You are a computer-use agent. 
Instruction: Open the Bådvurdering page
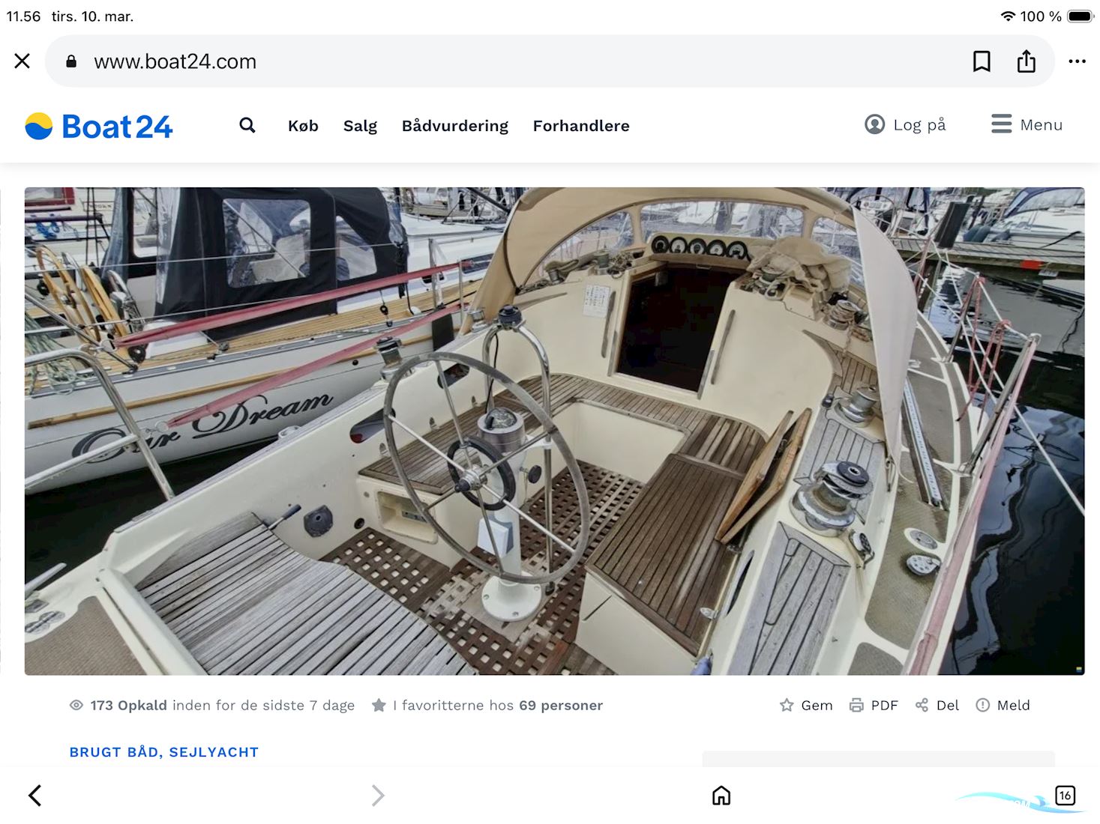[x=454, y=126]
